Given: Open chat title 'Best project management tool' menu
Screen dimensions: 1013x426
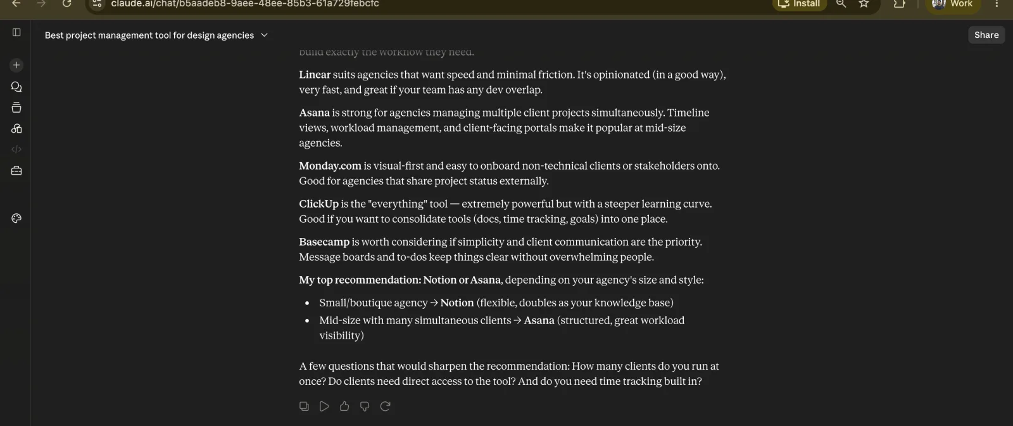Looking at the screenshot, I should pos(149,35).
